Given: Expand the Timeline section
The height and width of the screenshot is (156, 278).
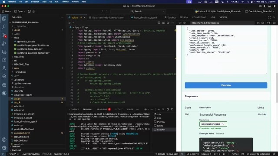Looking at the screenshot, I should pos(37,150).
